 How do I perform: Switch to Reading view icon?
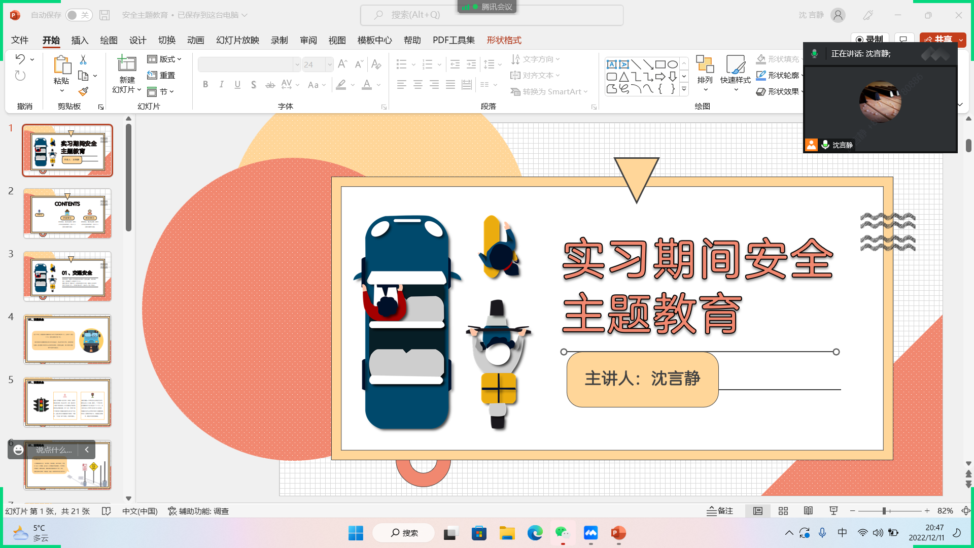pyautogui.click(x=808, y=511)
